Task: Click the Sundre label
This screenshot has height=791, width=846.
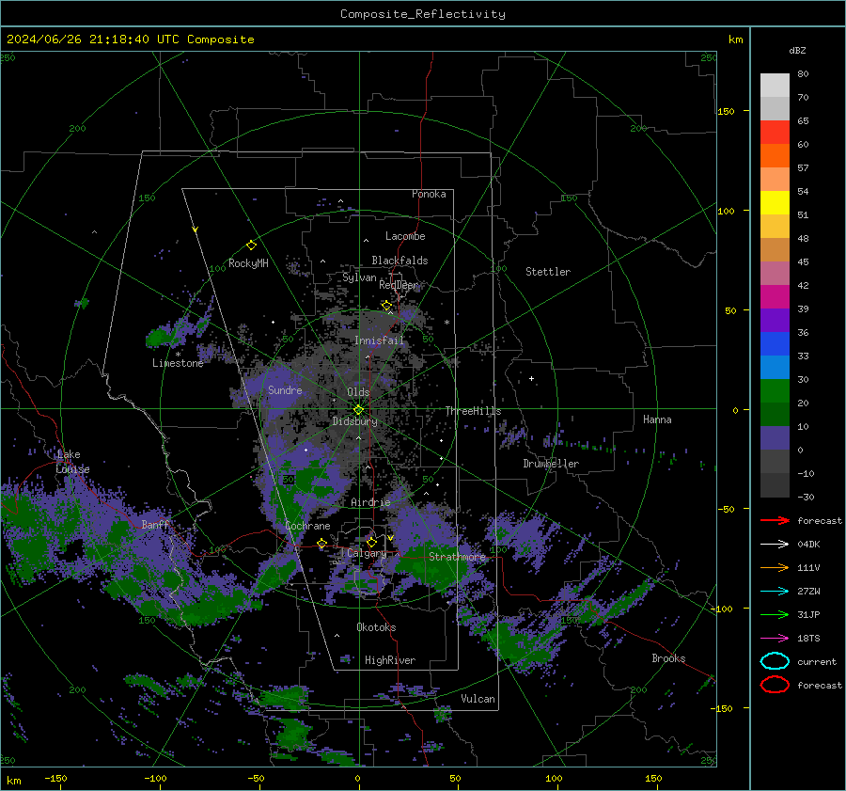Action: click(x=285, y=390)
